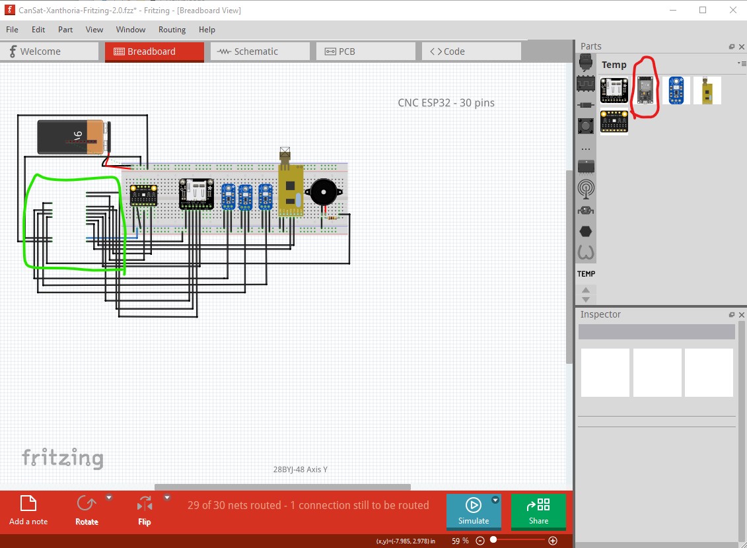This screenshot has width=747, height=548.
Task: Select the SD card breakout part thumbnail
Action: point(614,90)
